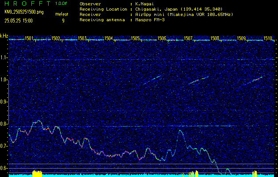The height and width of the screenshot is (177, 278).
Task: Select the file name KN9_2505251500.png
Action: (x=24, y=12)
